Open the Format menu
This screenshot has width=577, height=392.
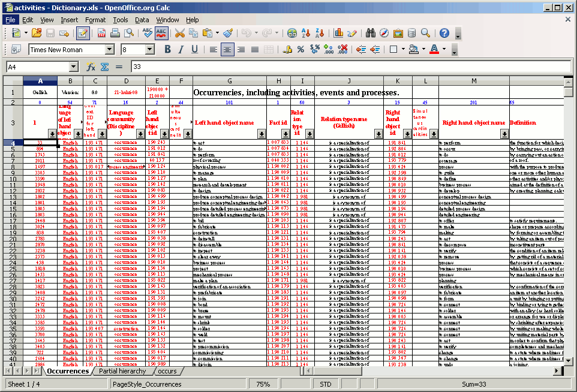pos(95,20)
